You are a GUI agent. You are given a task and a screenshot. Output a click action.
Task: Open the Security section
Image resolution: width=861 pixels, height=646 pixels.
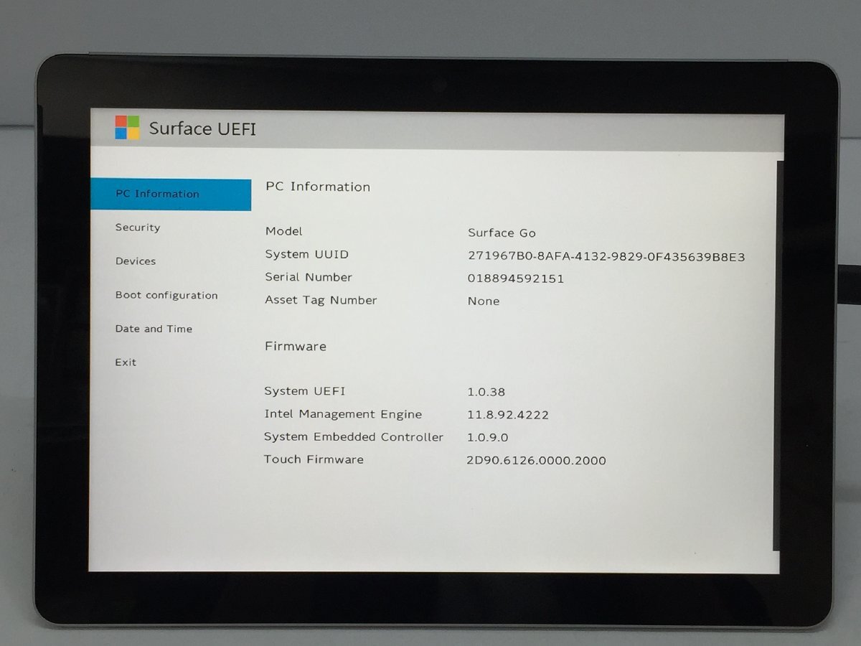tap(138, 228)
